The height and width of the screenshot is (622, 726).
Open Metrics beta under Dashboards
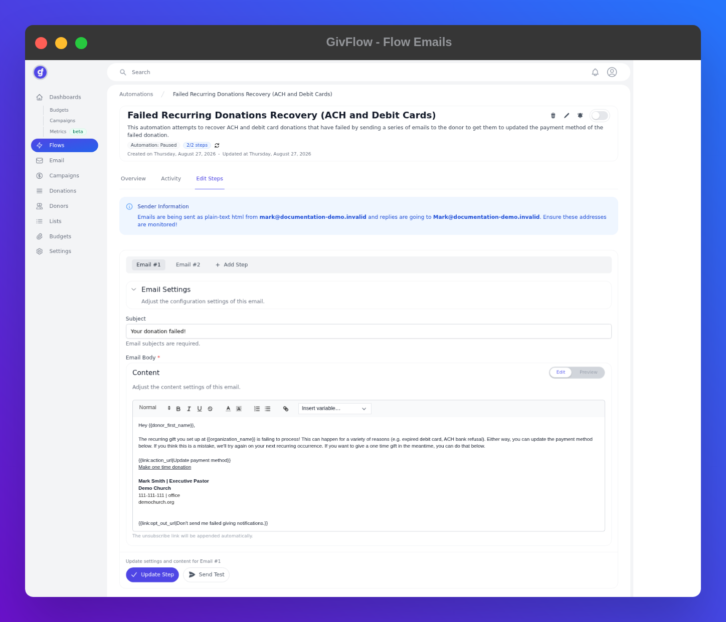[67, 132]
